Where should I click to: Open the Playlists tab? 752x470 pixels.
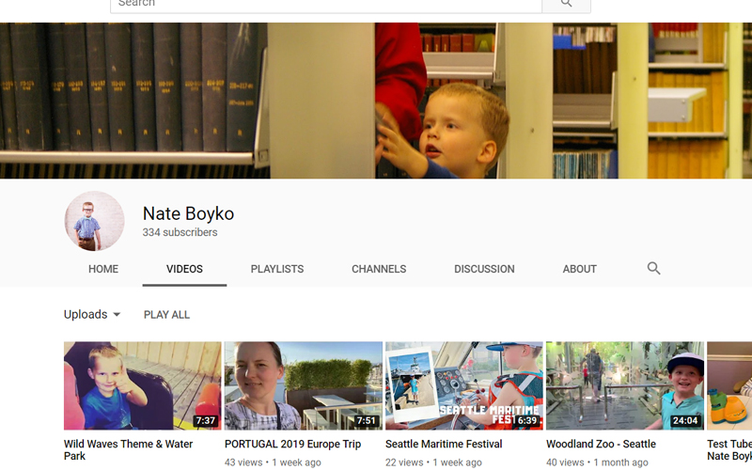click(277, 269)
